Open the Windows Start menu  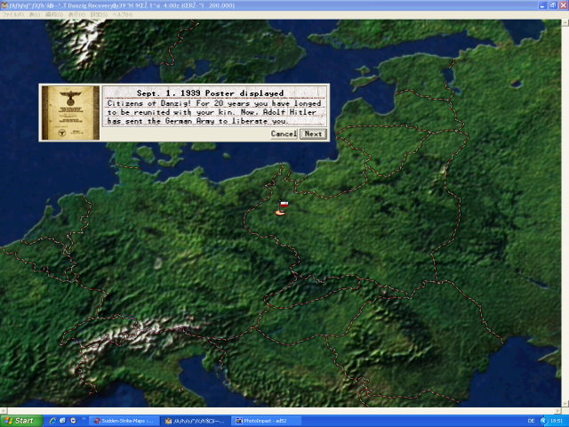tap(21, 421)
